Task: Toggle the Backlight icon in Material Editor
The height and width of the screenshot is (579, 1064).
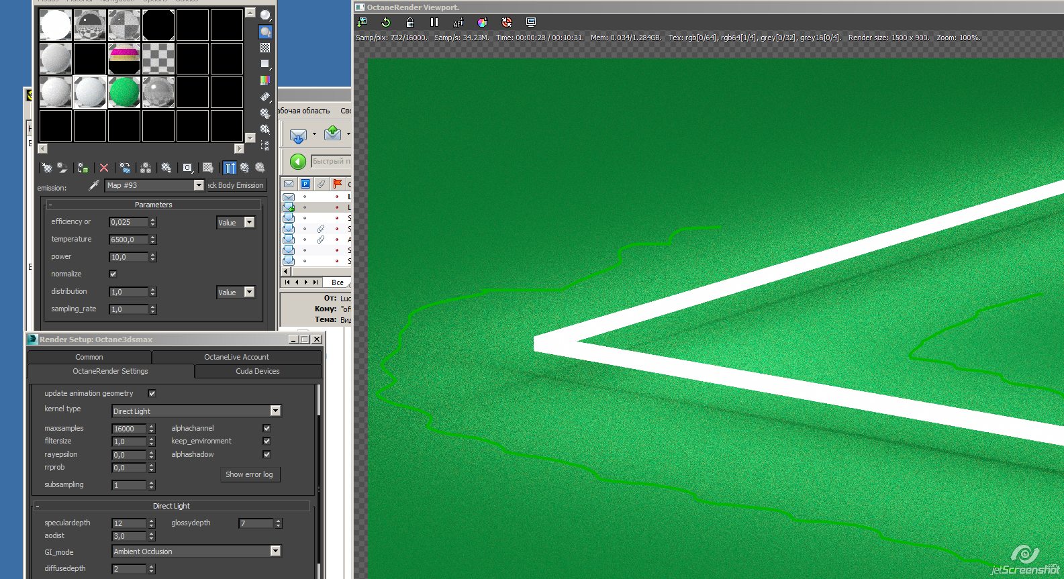Action: click(265, 32)
